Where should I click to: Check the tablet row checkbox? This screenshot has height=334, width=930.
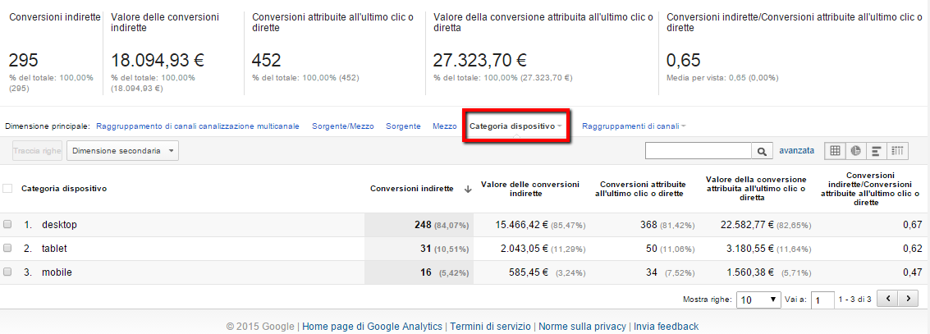coord(7,249)
